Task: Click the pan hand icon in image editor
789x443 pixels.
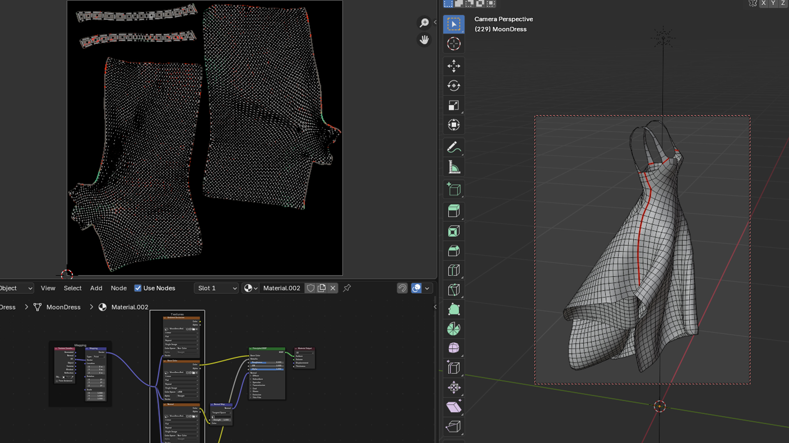Action: (424, 40)
